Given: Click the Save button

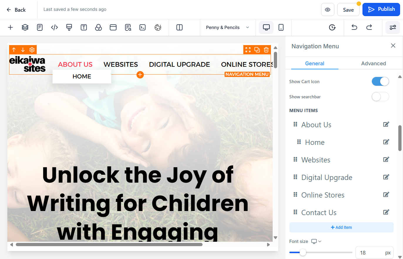Looking at the screenshot, I should click(348, 10).
